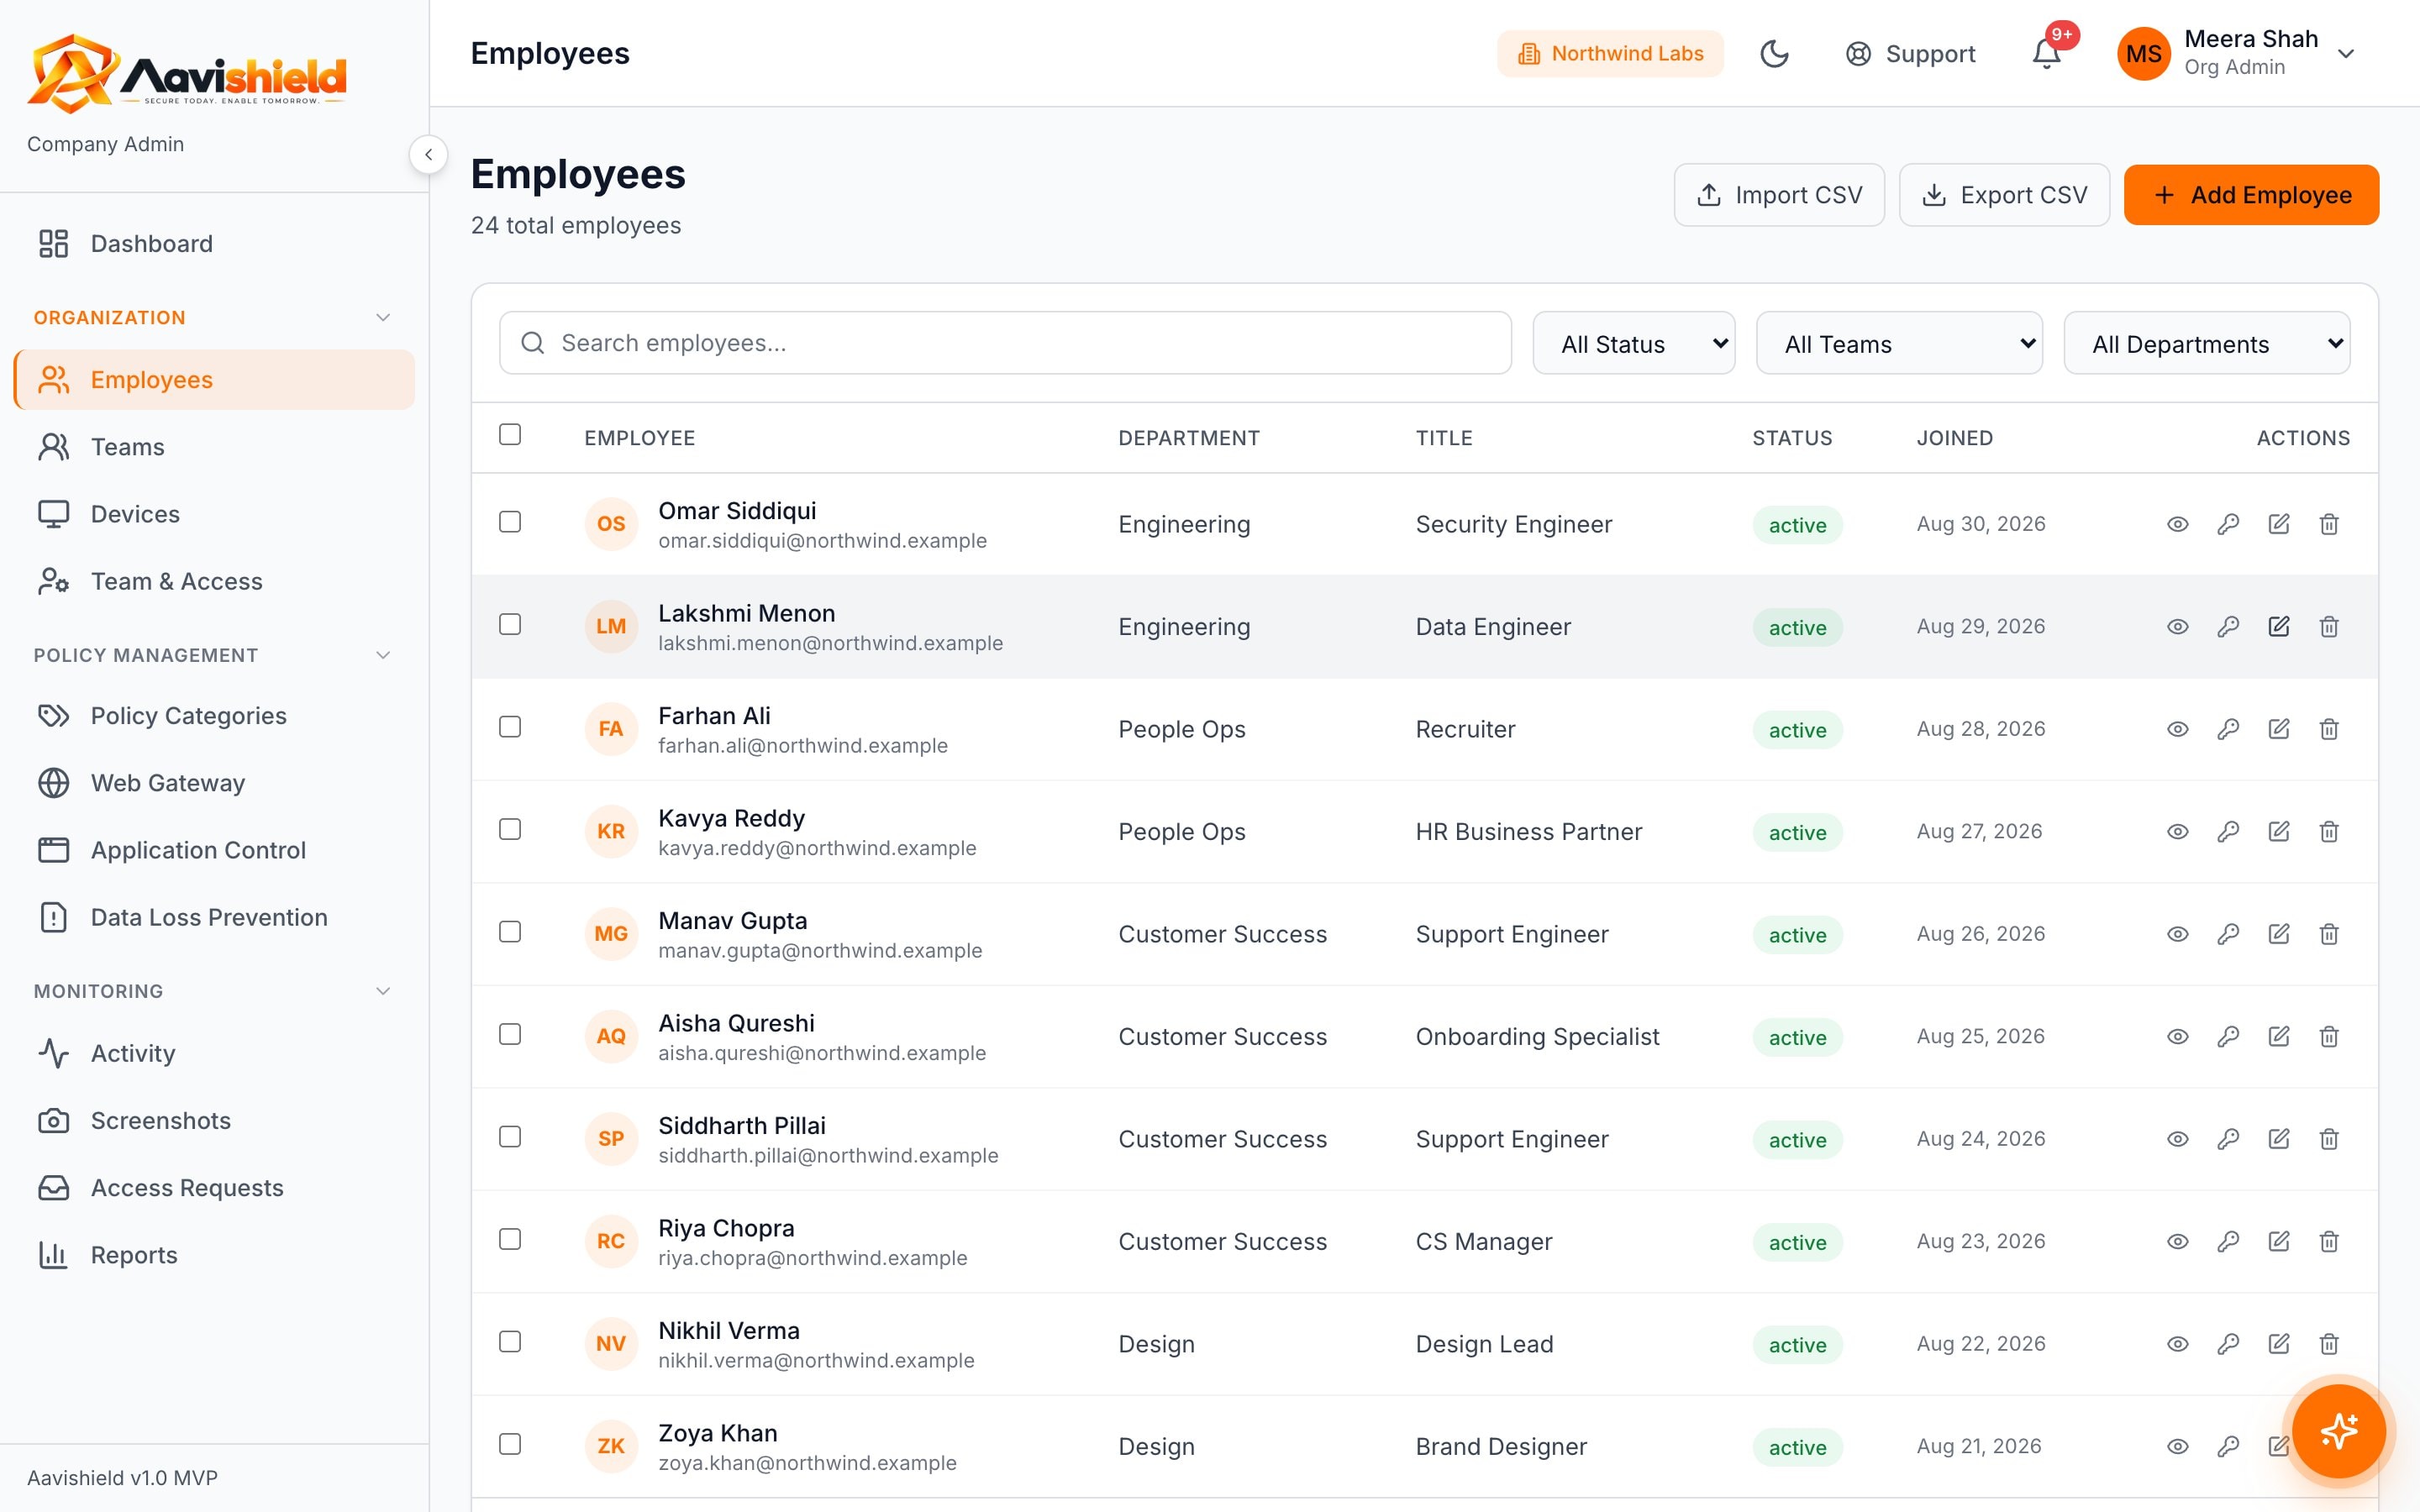Viewport: 2420px width, 1512px height.
Task: Expand Meera Shah account menu chevron
Action: (x=2346, y=54)
